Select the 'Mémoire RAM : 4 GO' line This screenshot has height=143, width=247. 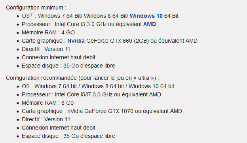[48, 32]
